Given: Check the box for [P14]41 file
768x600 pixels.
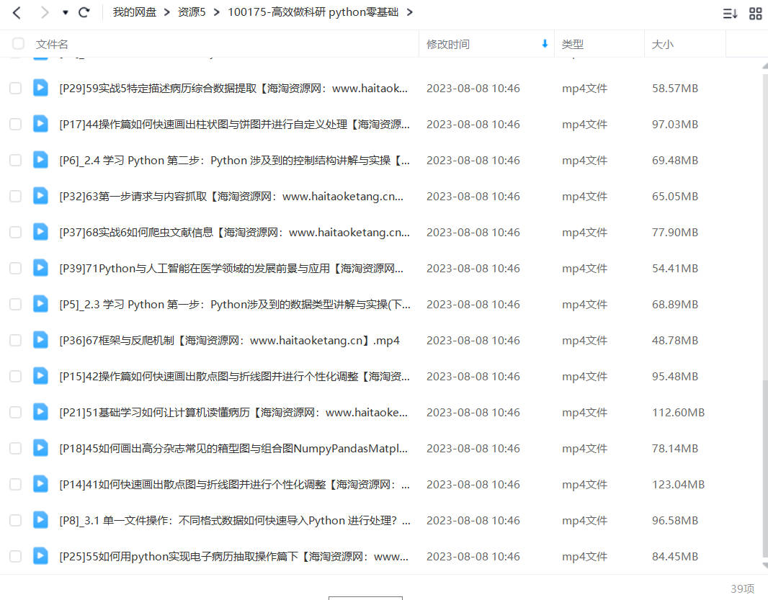Looking at the screenshot, I should 16,484.
